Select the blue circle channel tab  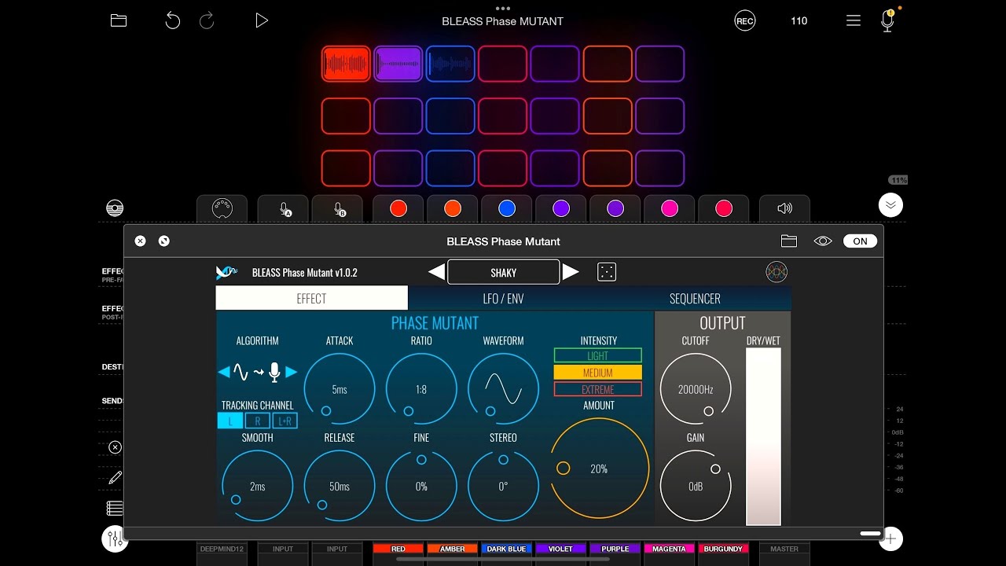tap(507, 208)
